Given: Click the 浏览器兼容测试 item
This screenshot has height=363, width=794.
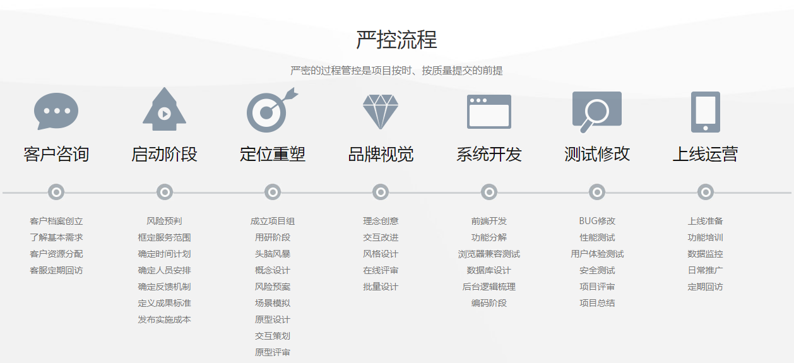Looking at the screenshot, I should point(489,254).
